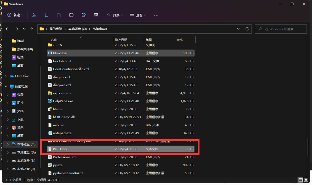Click the refresh icon beside address bar

[x=247, y=29]
